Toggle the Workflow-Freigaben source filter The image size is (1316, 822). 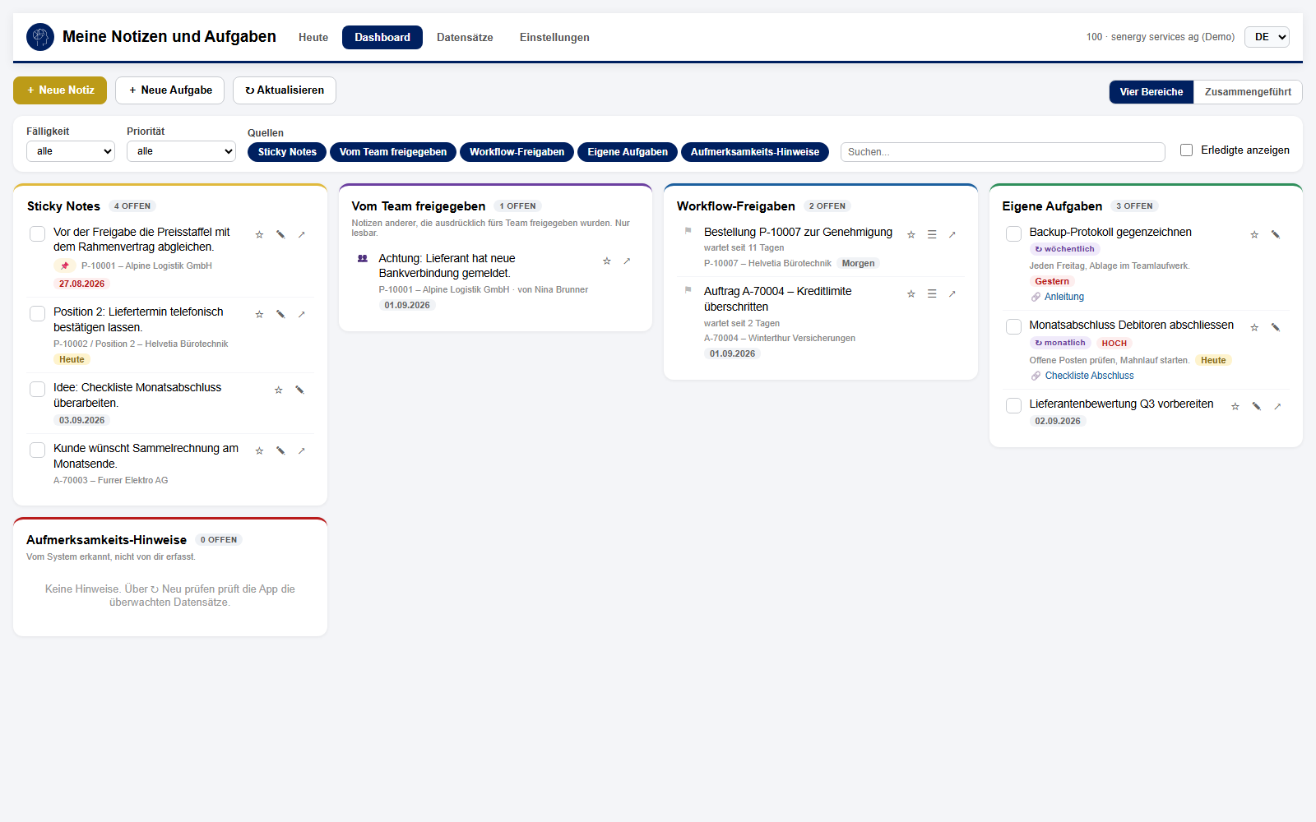click(517, 152)
